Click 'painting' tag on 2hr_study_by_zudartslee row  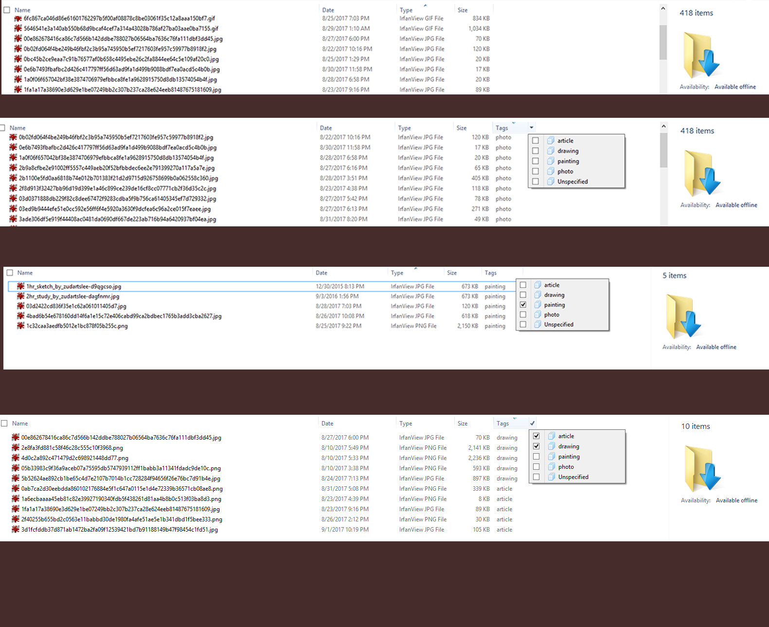pos(495,296)
